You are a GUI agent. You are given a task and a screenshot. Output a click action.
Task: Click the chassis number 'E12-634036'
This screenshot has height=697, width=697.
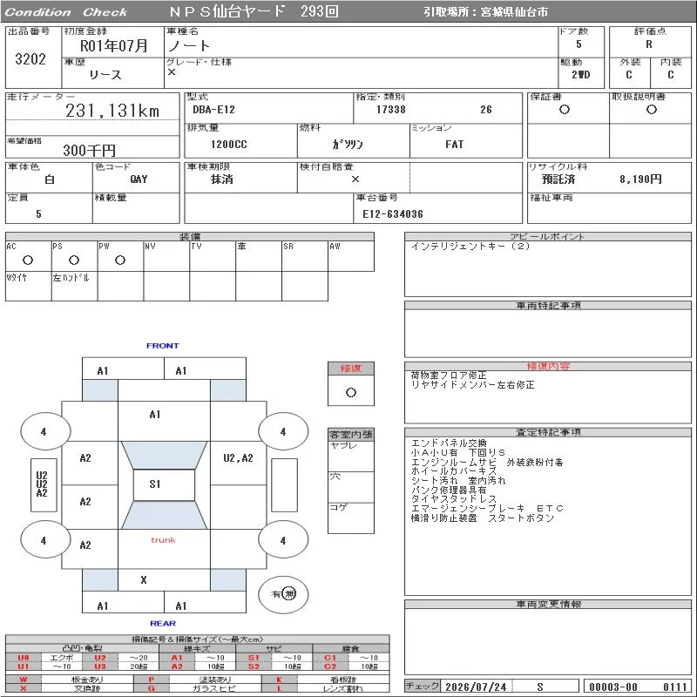393,213
